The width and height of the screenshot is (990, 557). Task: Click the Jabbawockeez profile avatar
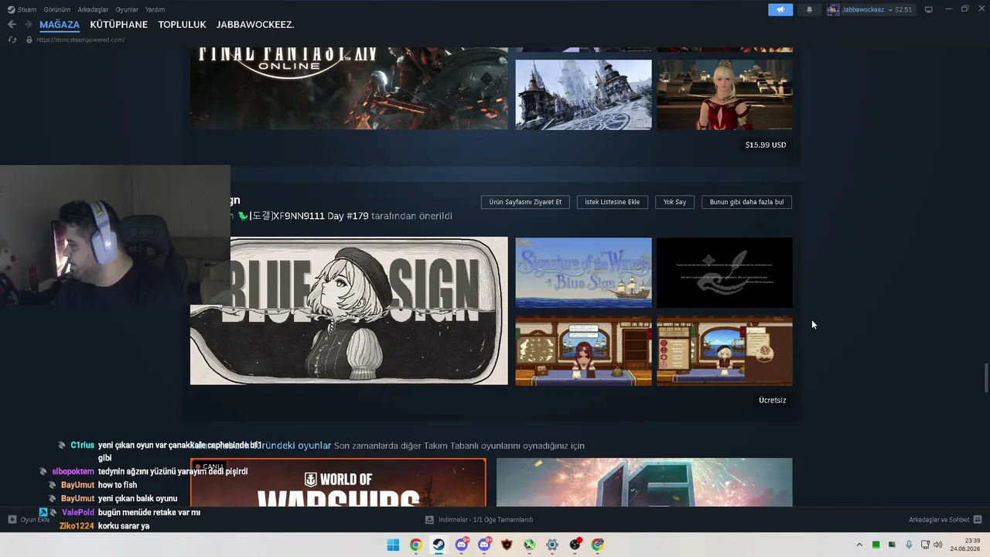coord(833,9)
